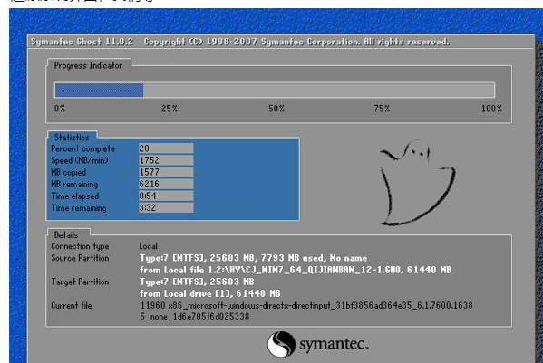Click the Progress Indicator panel label
Screen dimensions: 543x363
tap(88, 65)
